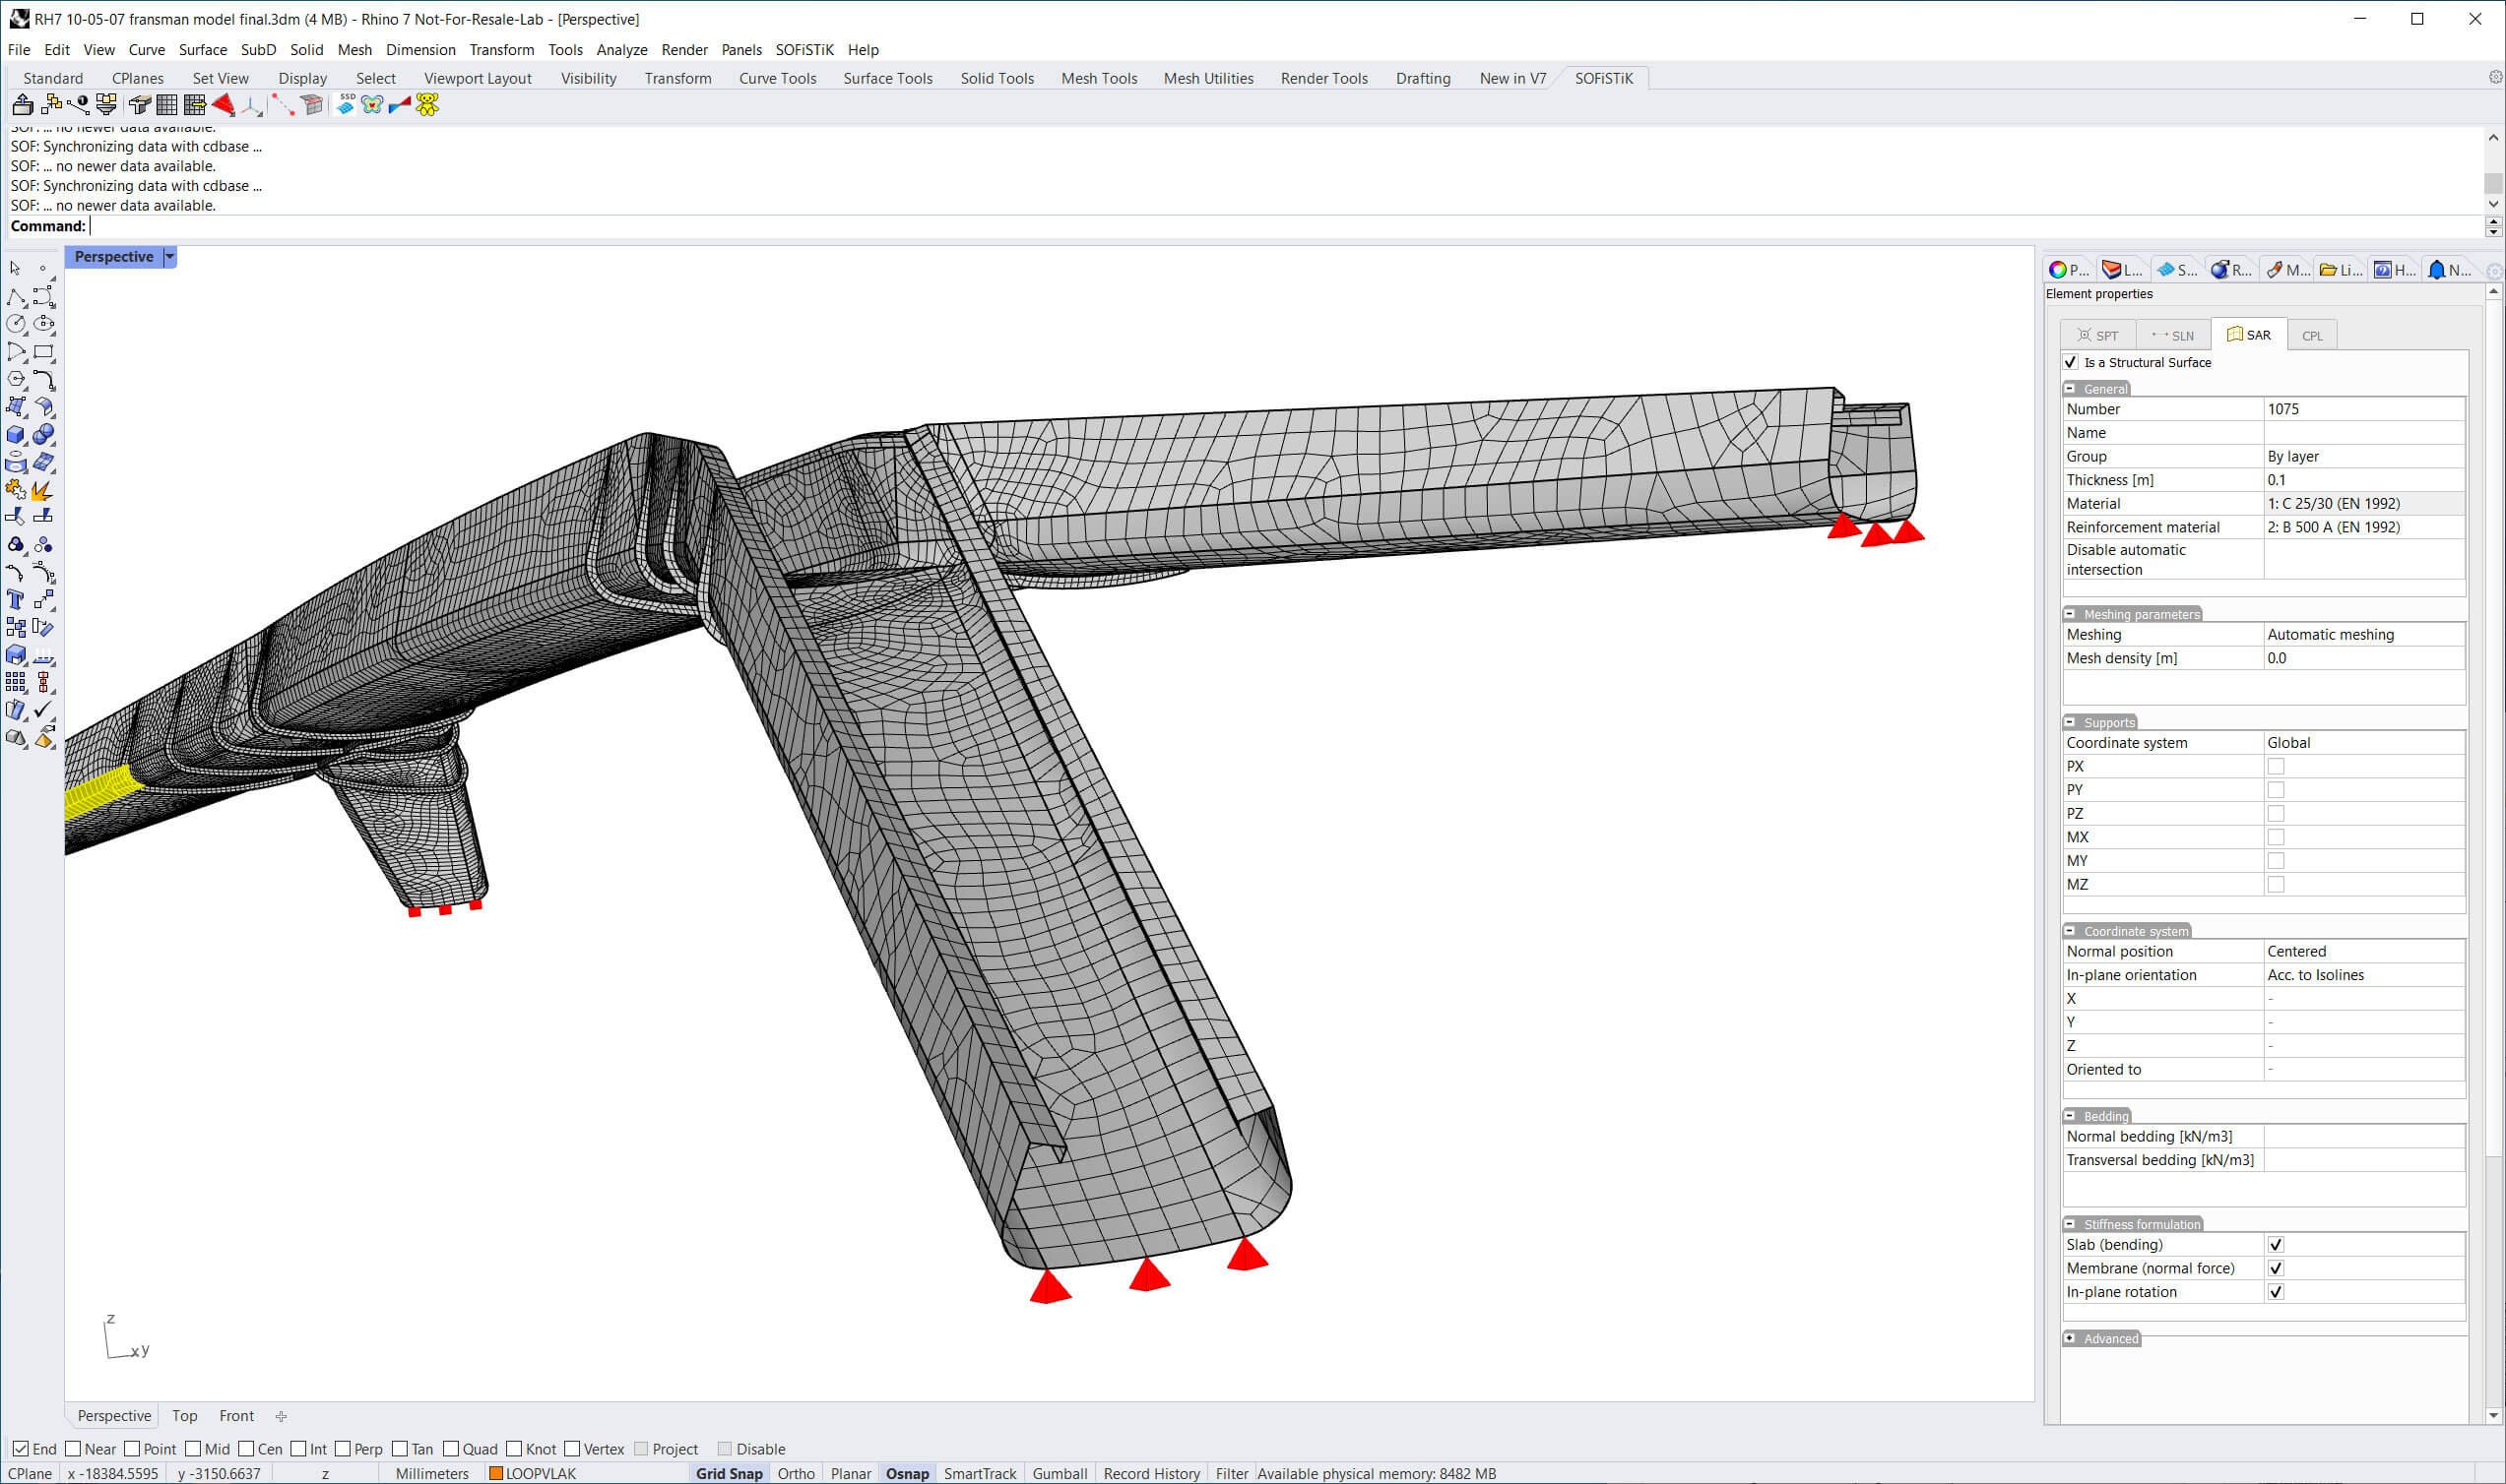The height and width of the screenshot is (1484, 2506).
Task: Select the Text object tool
Action: (x=16, y=600)
